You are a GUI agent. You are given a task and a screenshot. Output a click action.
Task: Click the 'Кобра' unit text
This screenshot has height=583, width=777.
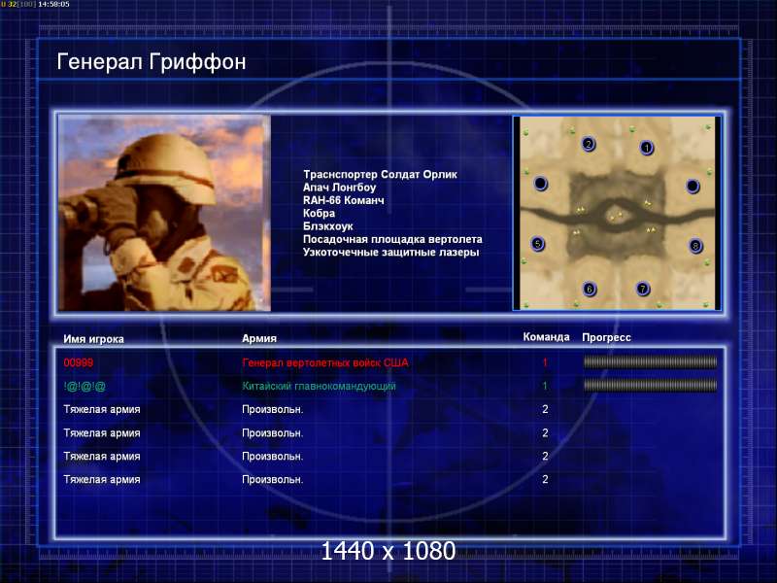[x=319, y=213]
